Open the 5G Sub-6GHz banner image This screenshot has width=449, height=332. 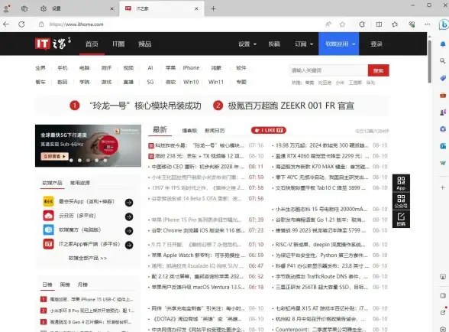88,145
